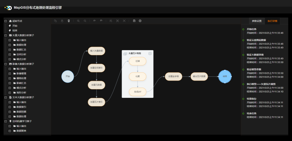Click the light bulb icon beside 空间机器学习算子
Image resolution: width=292 pixels, height=141 pixels.
pyautogui.click(x=11, y=121)
